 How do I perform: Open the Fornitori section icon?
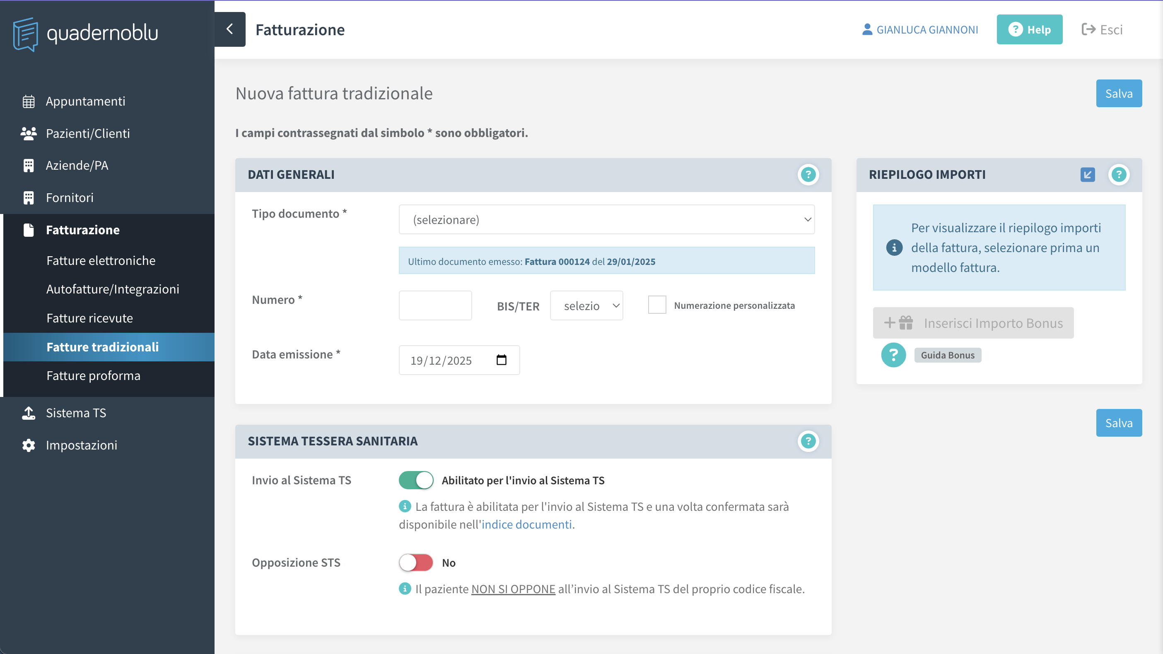tap(29, 197)
